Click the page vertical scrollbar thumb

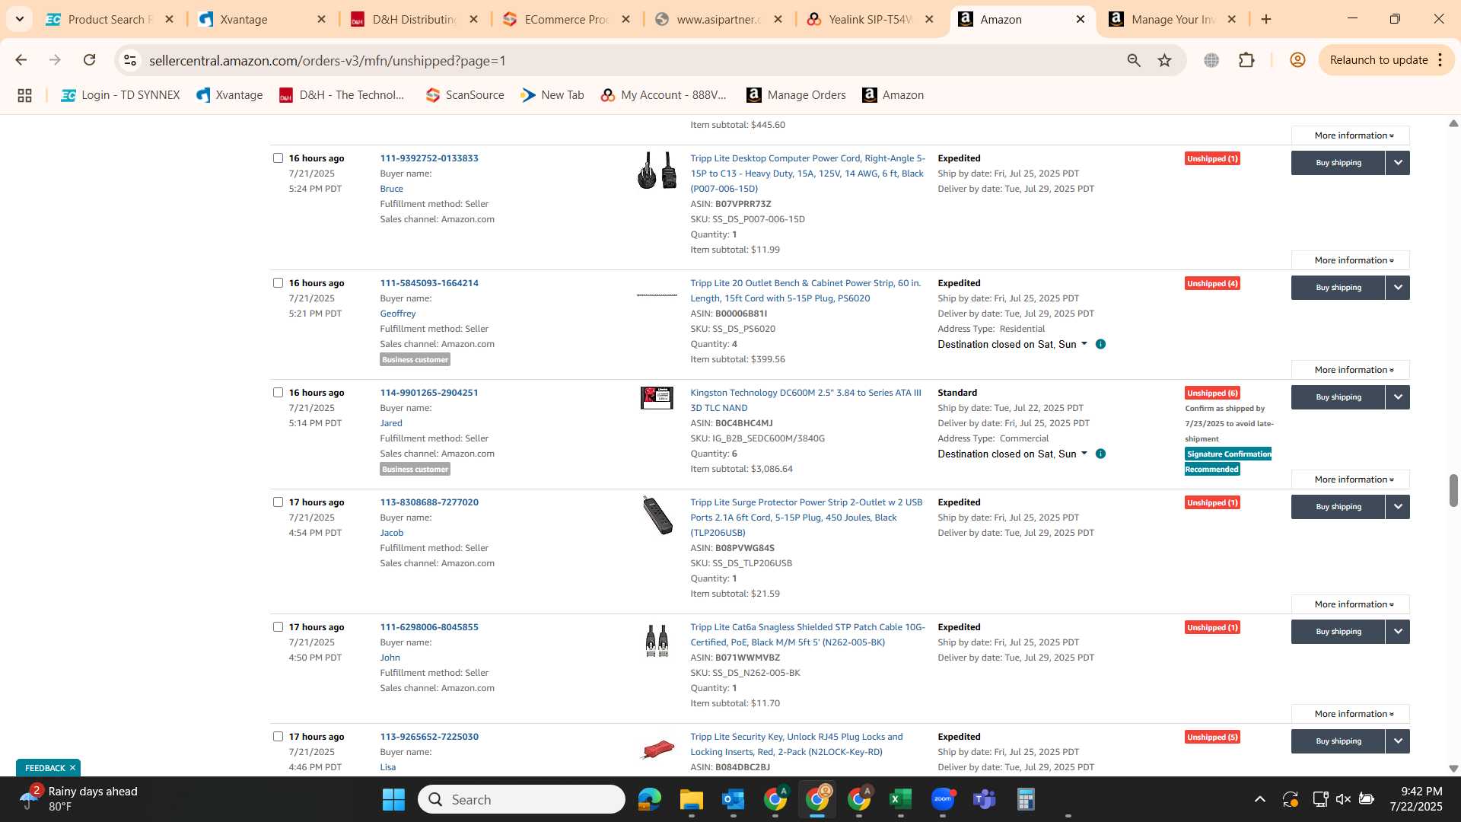point(1453,490)
